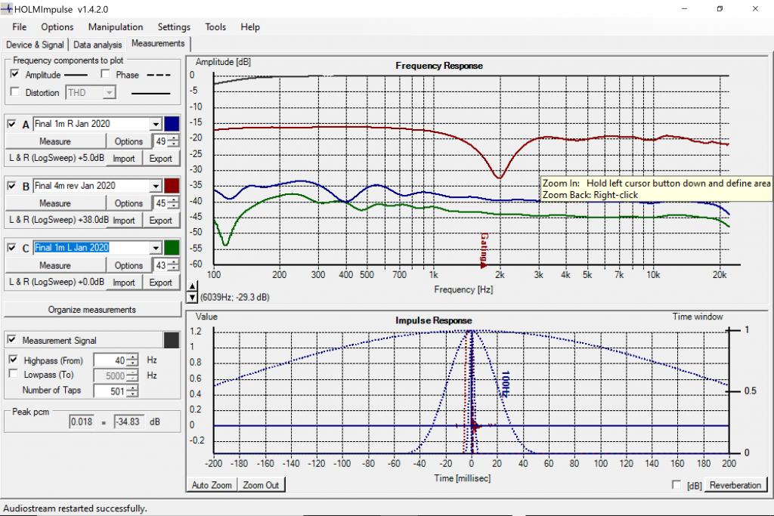This screenshot has height=516, width=774.
Task: Decrease measurement C offset stepper value
Action: (x=174, y=268)
